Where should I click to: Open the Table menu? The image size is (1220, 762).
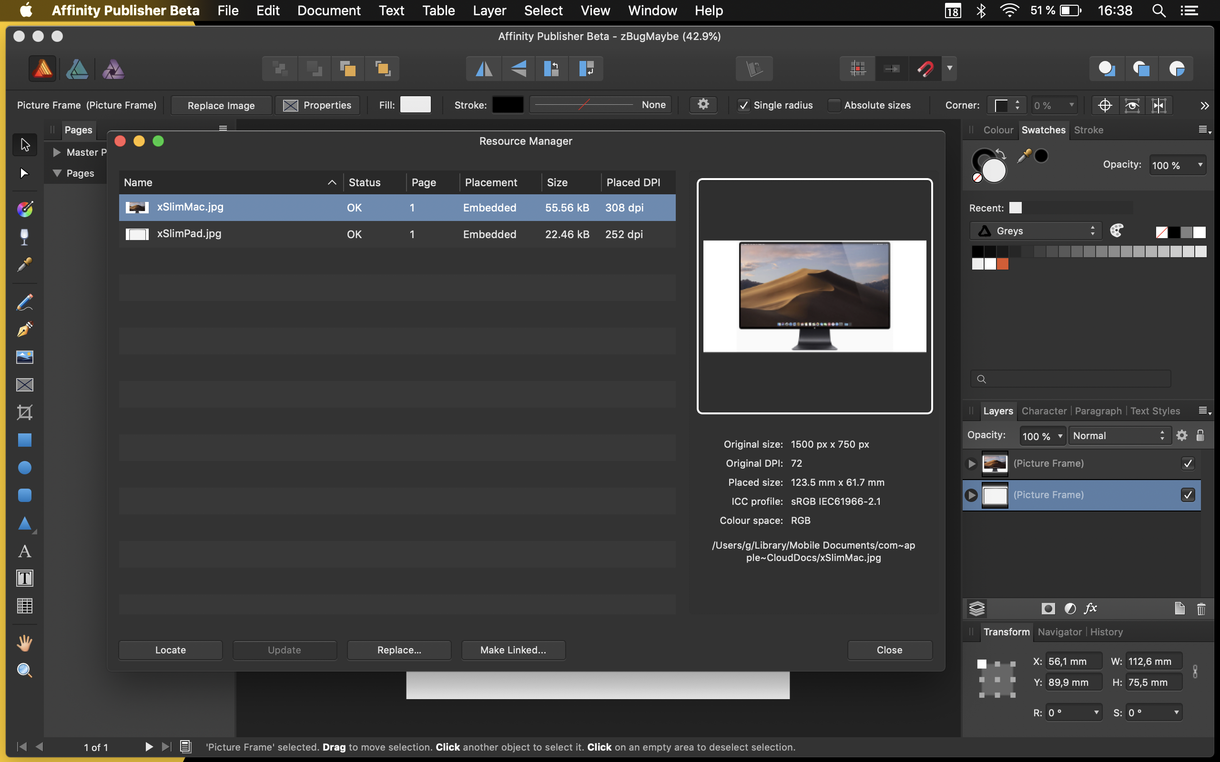click(x=438, y=10)
